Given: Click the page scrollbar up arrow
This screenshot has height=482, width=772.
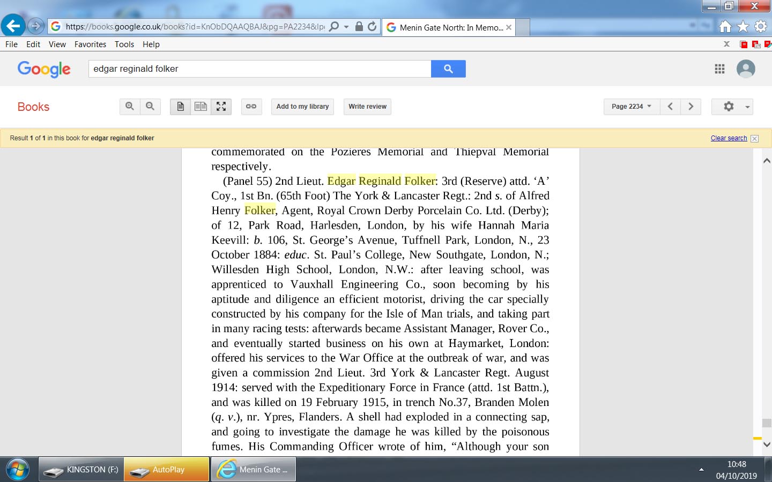Looking at the screenshot, I should [767, 161].
